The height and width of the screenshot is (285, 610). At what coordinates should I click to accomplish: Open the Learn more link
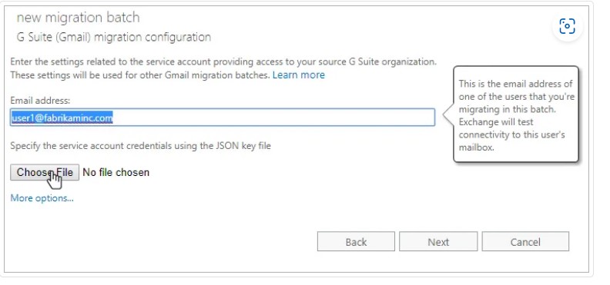pyautogui.click(x=298, y=75)
